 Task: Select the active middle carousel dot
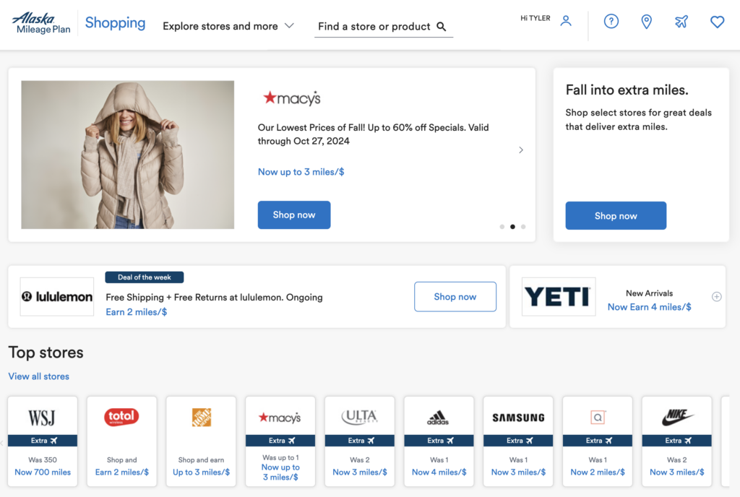(512, 227)
